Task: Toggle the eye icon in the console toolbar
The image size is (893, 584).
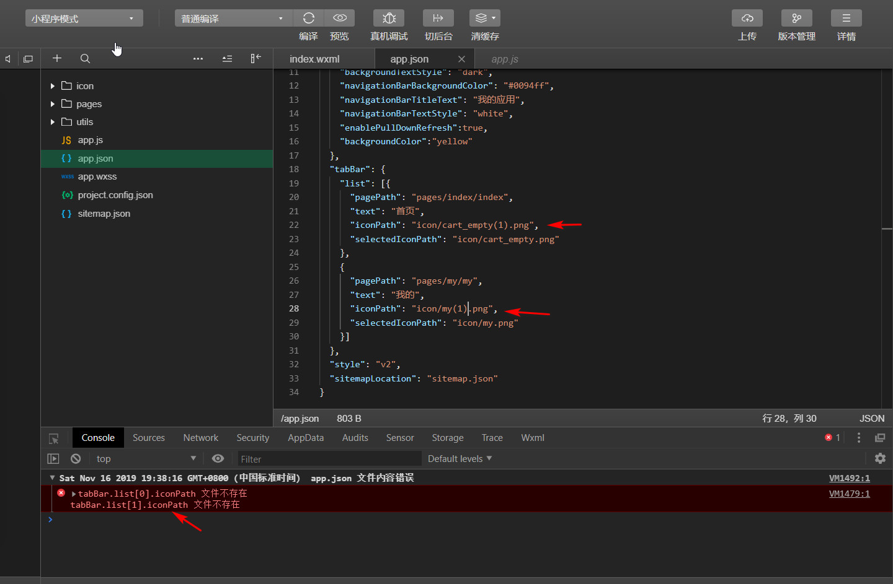Action: tap(218, 458)
